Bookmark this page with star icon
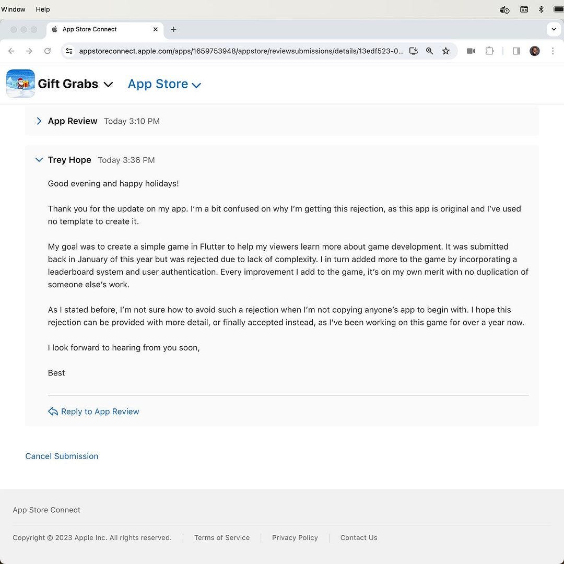Screen dimensions: 564x564 click(445, 51)
